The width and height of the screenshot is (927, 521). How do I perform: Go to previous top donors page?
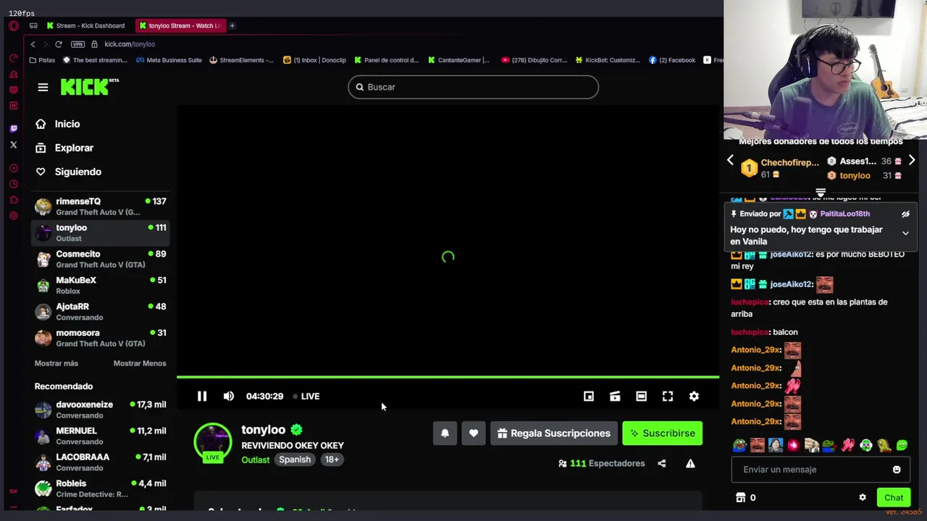[x=730, y=161]
